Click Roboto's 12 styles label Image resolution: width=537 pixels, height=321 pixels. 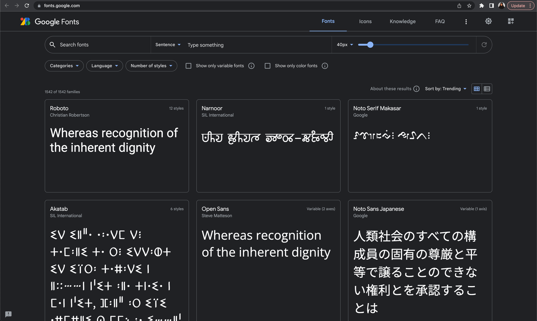[176, 108]
